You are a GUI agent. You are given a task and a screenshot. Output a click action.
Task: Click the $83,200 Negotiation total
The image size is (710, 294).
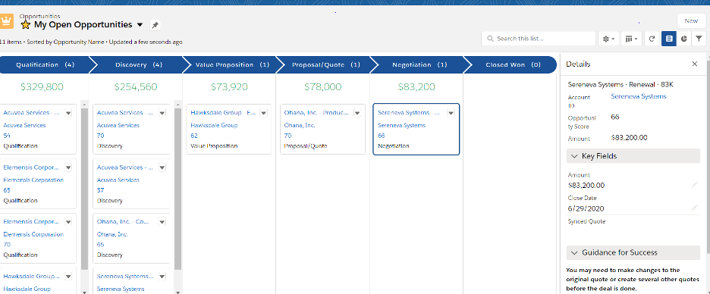point(416,87)
